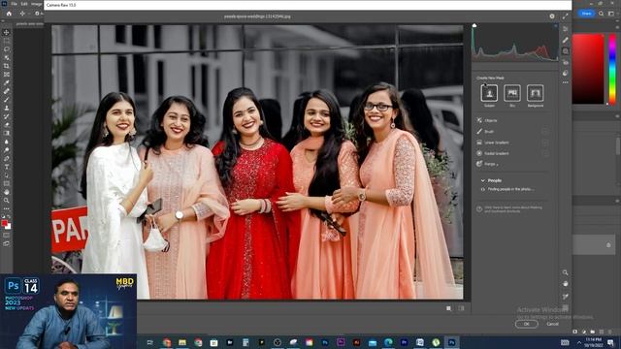Select the Eyedropper tool

coord(6,82)
